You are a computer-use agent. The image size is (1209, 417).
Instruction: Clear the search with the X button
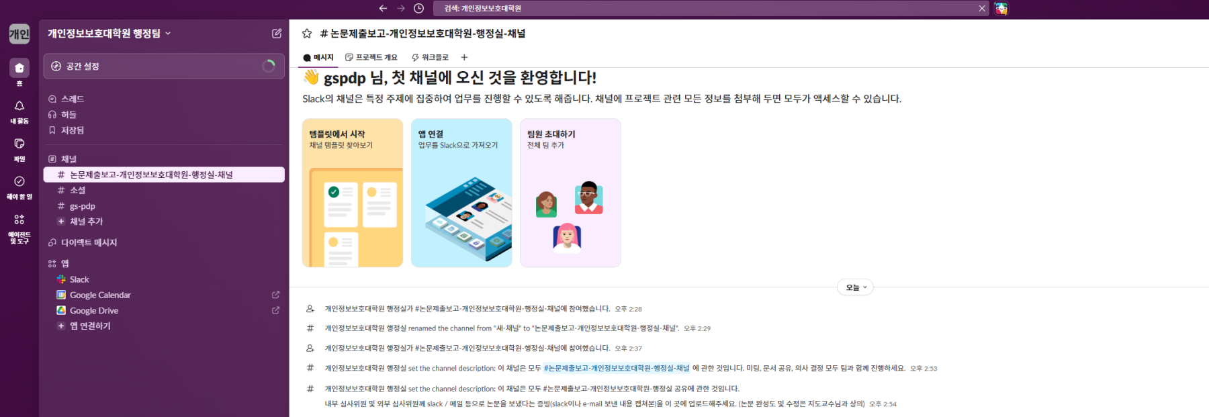click(x=982, y=8)
